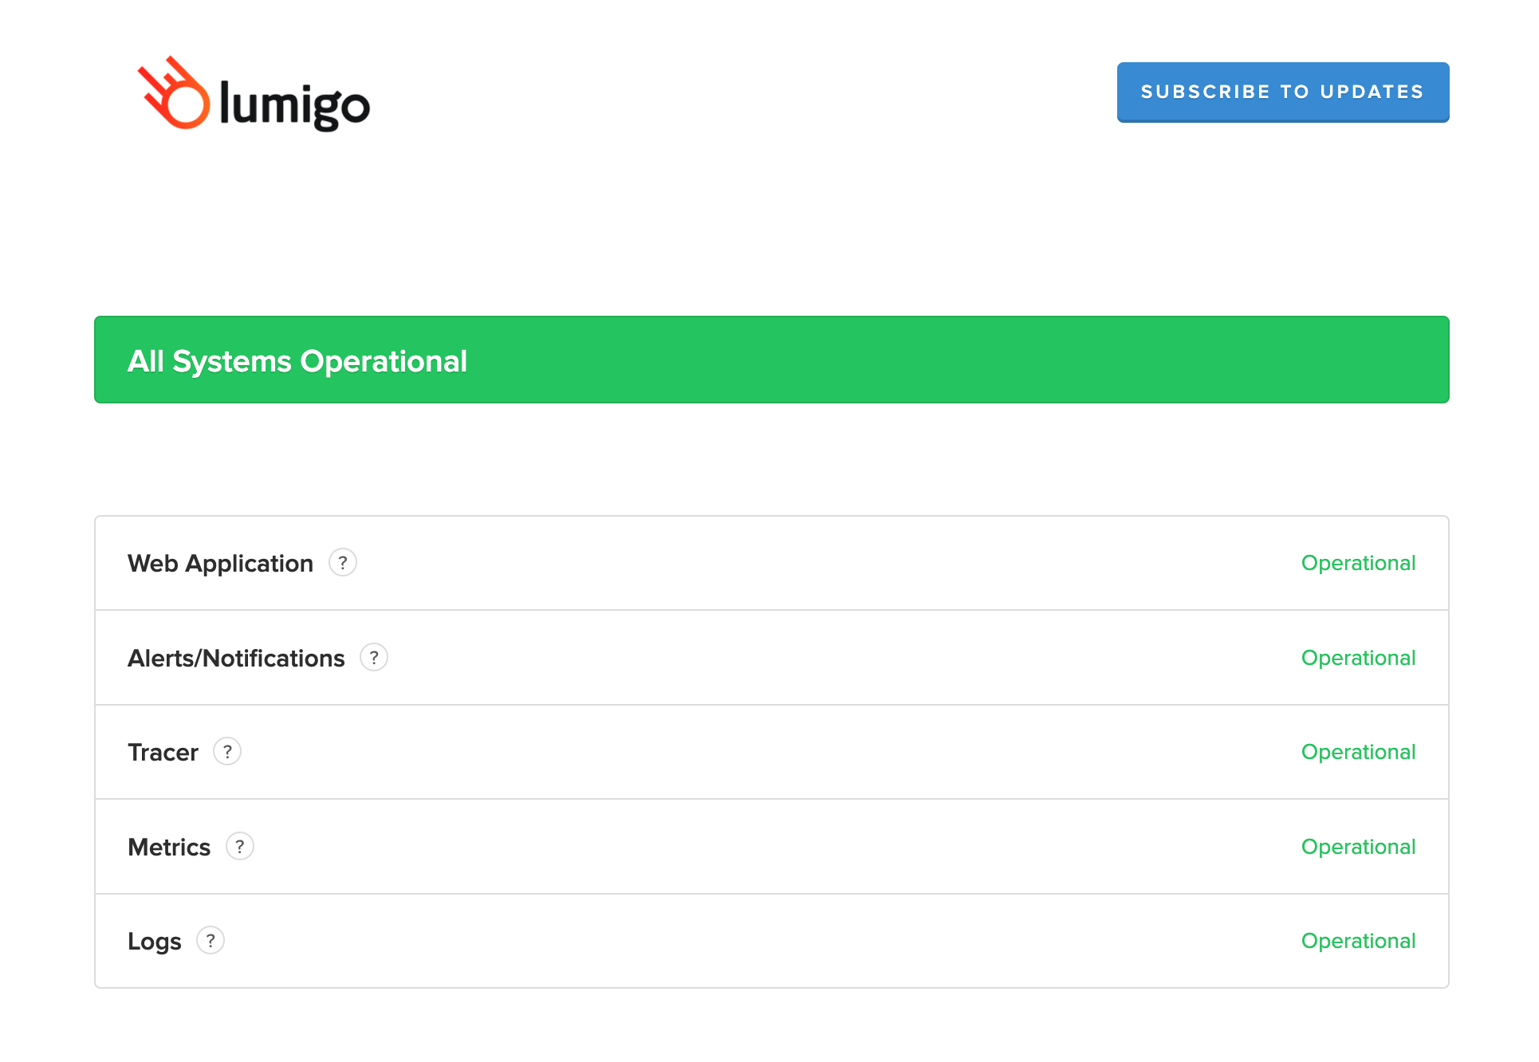The width and height of the screenshot is (1539, 1062).
Task: Click the Subscribe to Updates button
Action: tap(1281, 92)
